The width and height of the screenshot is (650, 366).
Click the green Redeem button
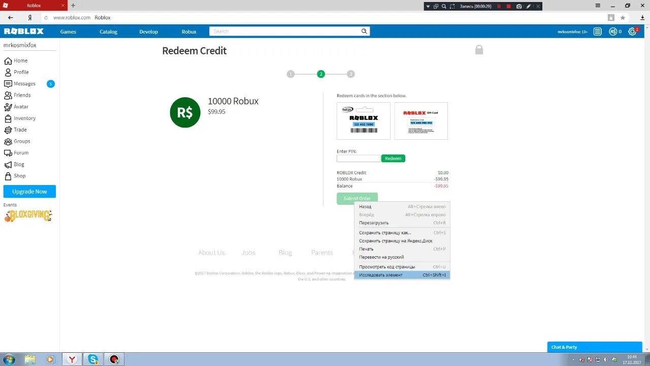393,159
